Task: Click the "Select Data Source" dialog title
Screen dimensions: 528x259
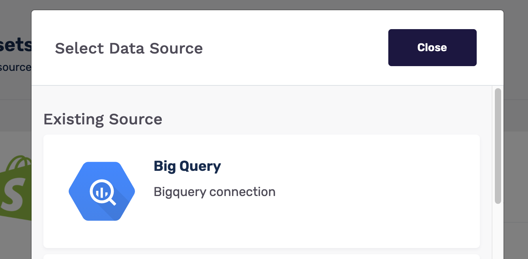Action: pos(129,48)
